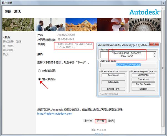
Task: Click the Permanent license behavior button
Action: click(x=113, y=75)
